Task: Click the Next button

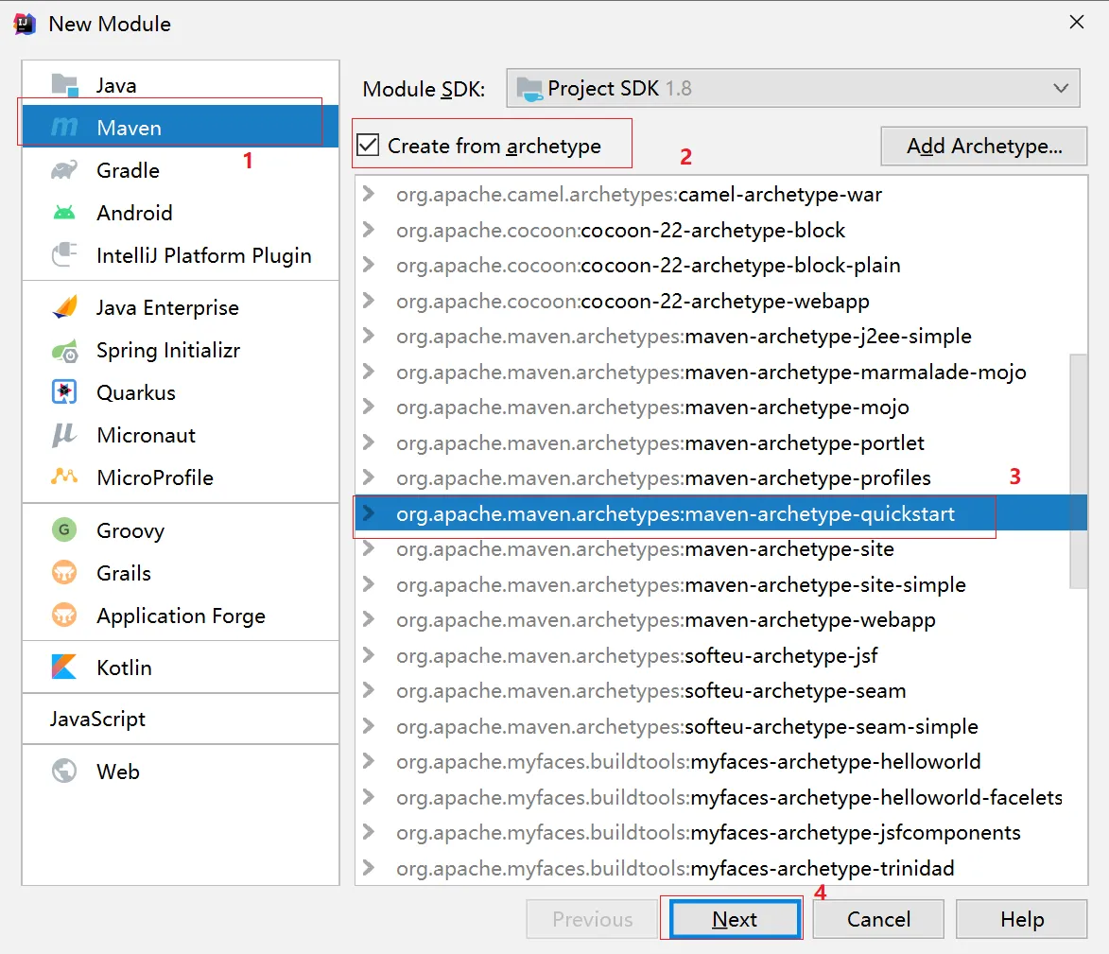Action: 735,920
